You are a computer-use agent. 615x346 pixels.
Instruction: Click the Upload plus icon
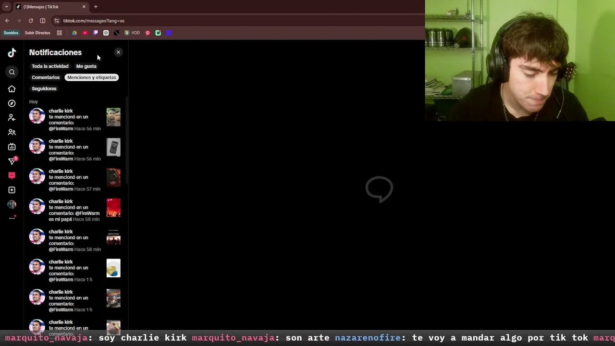12,190
